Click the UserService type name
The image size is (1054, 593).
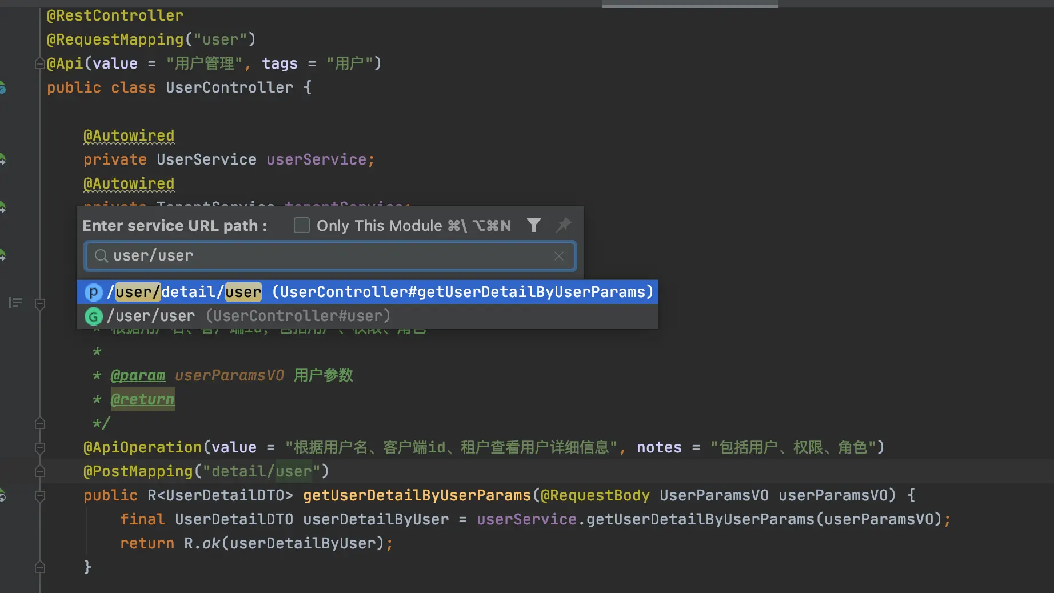(206, 159)
